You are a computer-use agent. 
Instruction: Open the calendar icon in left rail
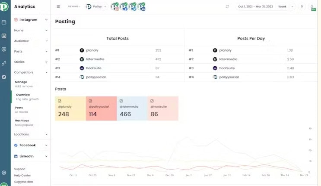4,22
